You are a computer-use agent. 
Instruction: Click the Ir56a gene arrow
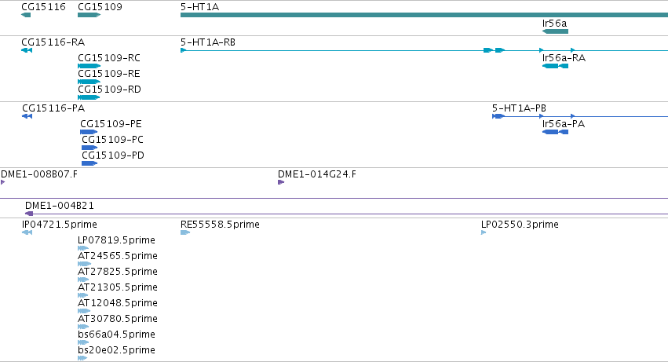(555, 31)
